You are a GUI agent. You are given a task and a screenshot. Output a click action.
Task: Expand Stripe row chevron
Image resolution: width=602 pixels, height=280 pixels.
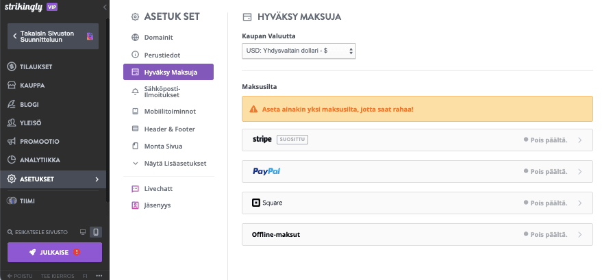[x=580, y=140]
